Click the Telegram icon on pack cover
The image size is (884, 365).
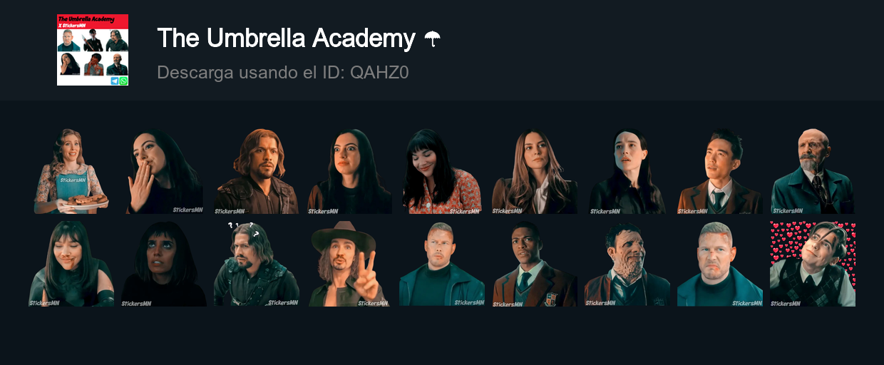pos(115,81)
